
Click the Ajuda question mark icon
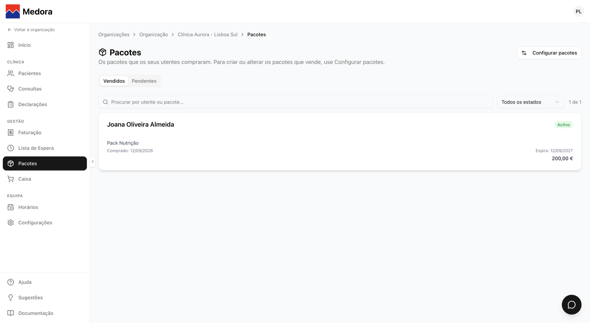tap(11, 282)
